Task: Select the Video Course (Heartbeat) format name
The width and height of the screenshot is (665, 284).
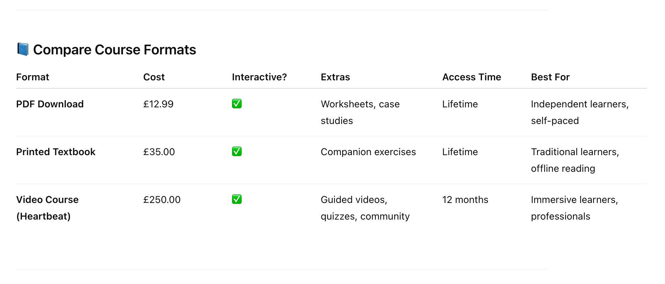Action: click(47, 208)
